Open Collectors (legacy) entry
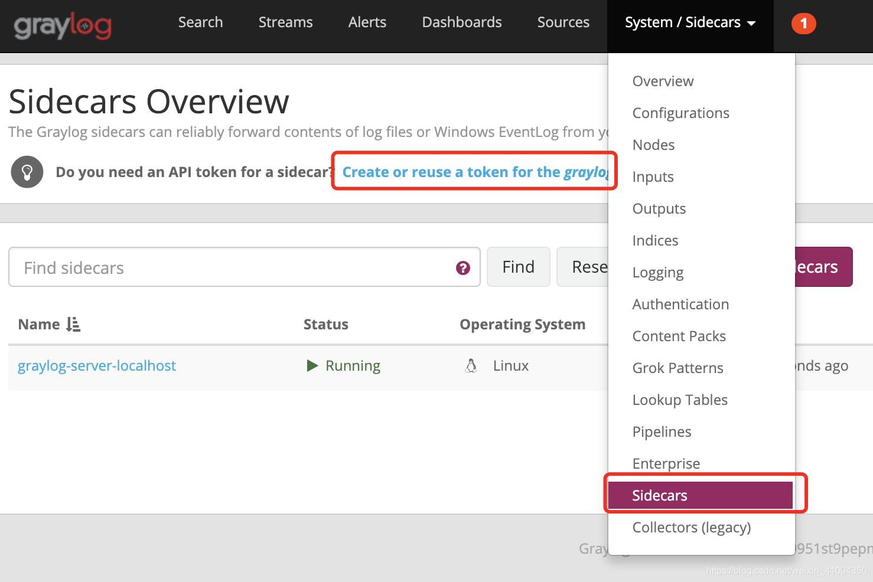 tap(691, 528)
